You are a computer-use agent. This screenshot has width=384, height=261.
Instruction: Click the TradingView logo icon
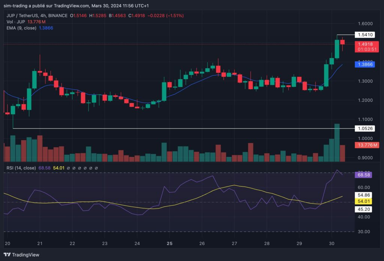tap(7, 255)
